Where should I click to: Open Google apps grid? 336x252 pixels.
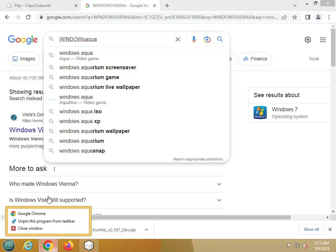pos(323,40)
